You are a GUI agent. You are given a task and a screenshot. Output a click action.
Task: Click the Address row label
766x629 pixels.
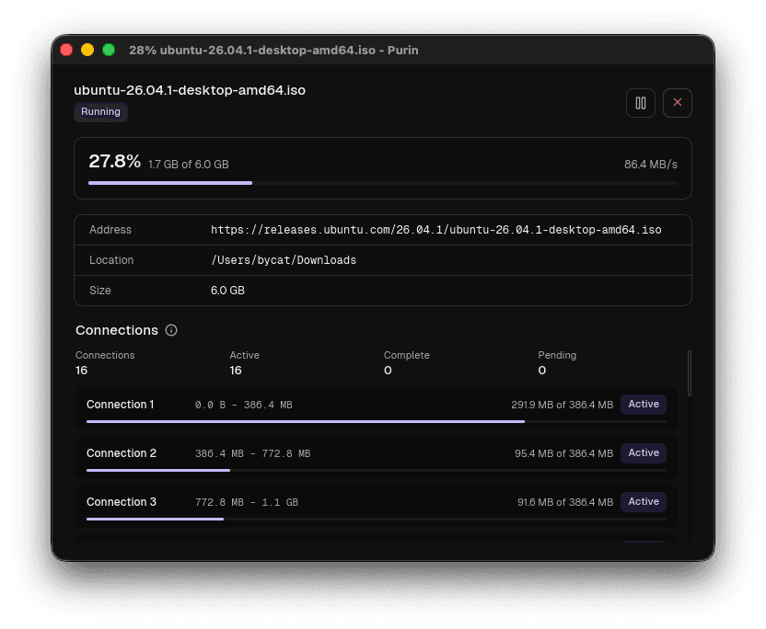[x=110, y=230]
